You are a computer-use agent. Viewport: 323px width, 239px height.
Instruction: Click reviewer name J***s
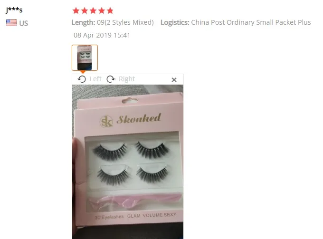[x=14, y=10]
